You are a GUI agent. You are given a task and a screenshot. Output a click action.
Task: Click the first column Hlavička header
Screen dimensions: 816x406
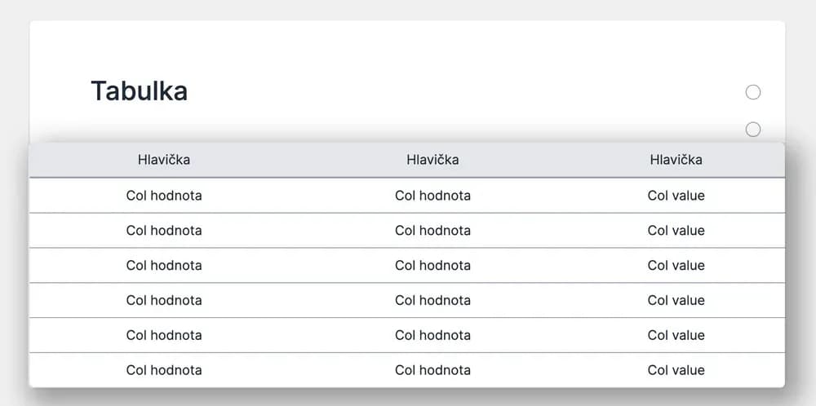[x=164, y=160]
